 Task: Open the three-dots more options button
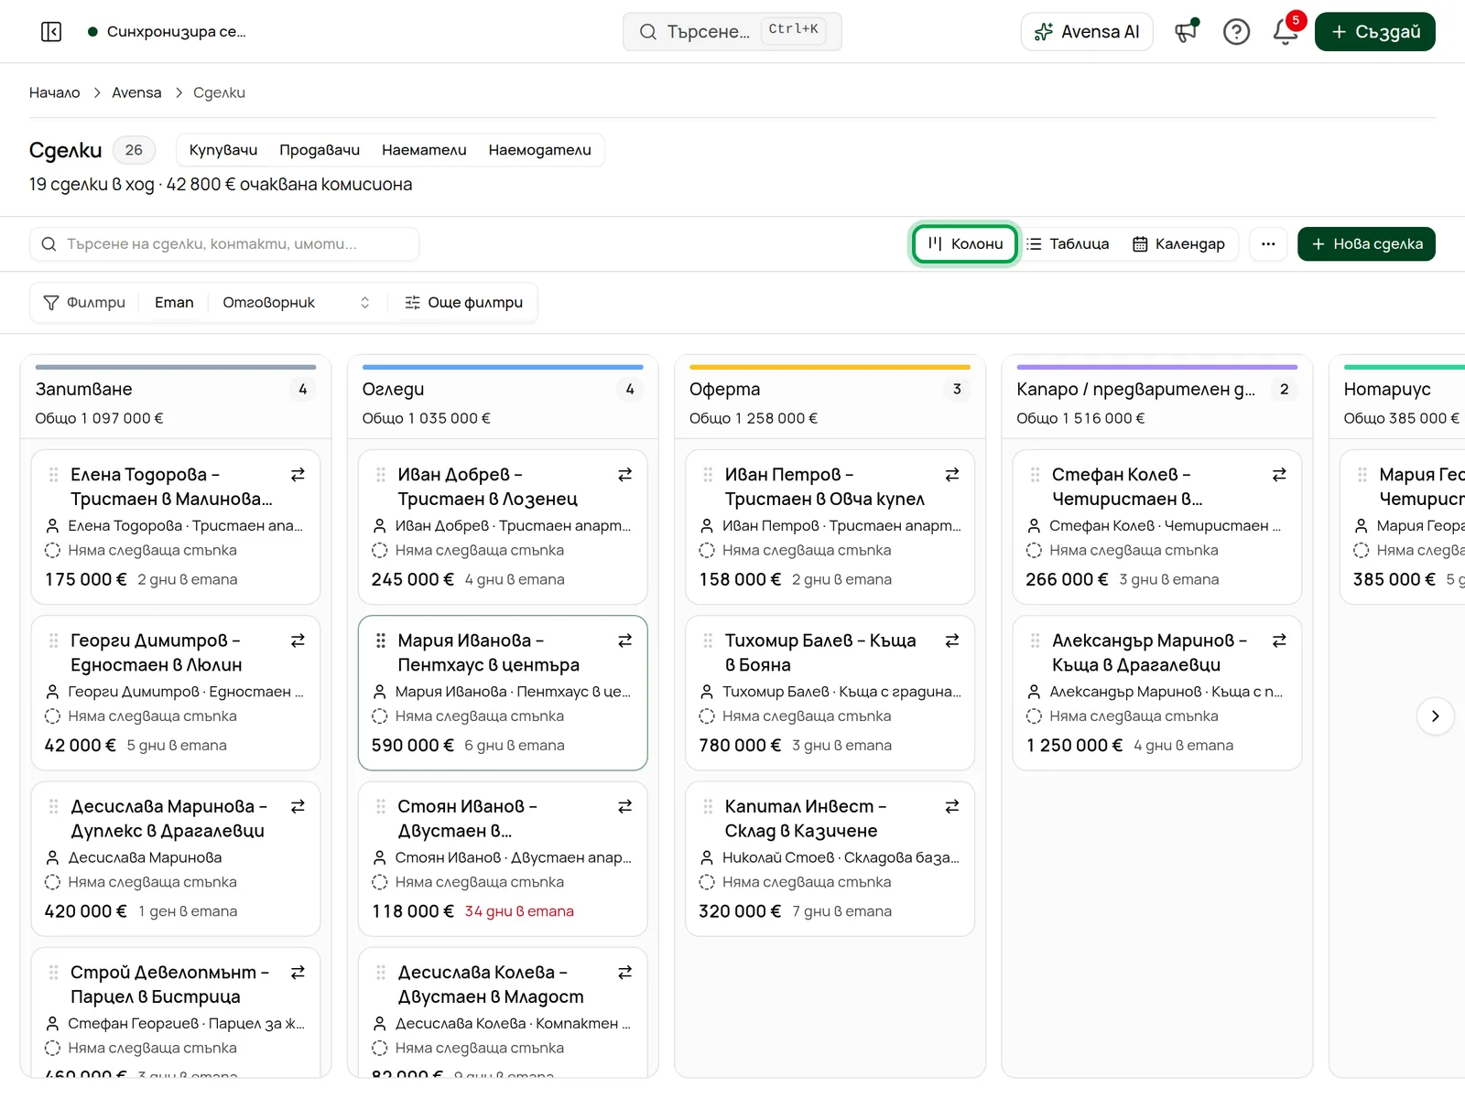click(1268, 244)
